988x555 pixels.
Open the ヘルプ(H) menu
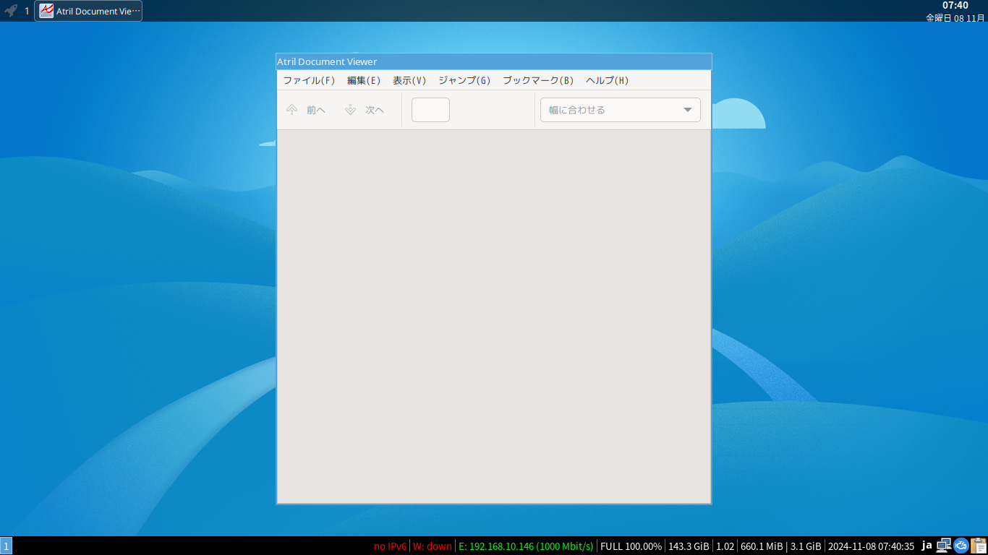coord(608,80)
